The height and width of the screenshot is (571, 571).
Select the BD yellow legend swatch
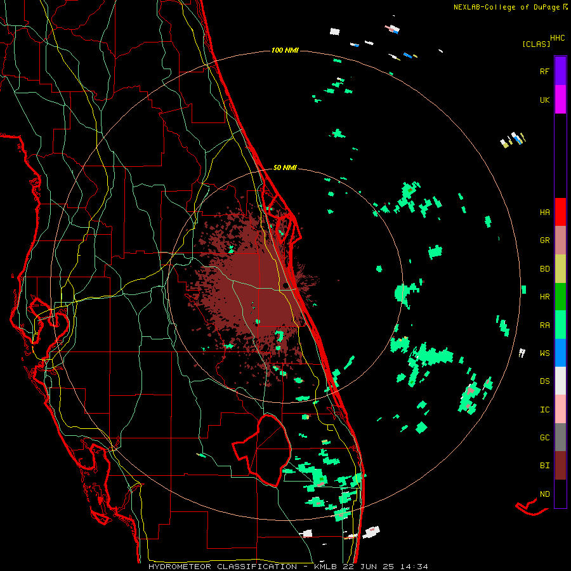point(560,268)
